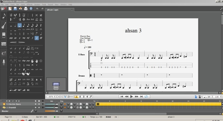The width and height of the screenshot is (223, 121).
Task: Select voice 1 button
Action: 76,96
